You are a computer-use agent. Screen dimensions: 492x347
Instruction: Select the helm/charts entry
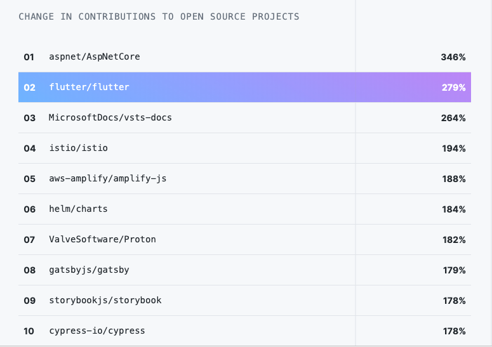(79, 209)
